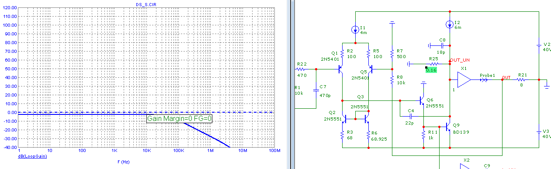Screen dimensions: 551x169
Task: Select the C8 capacitor symbol
Action: click(x=442, y=45)
